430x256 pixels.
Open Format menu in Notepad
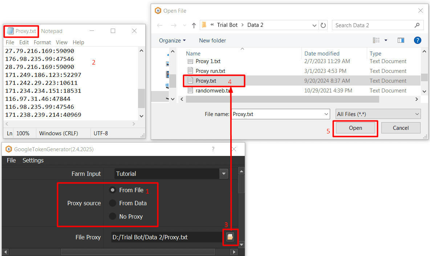(42, 42)
